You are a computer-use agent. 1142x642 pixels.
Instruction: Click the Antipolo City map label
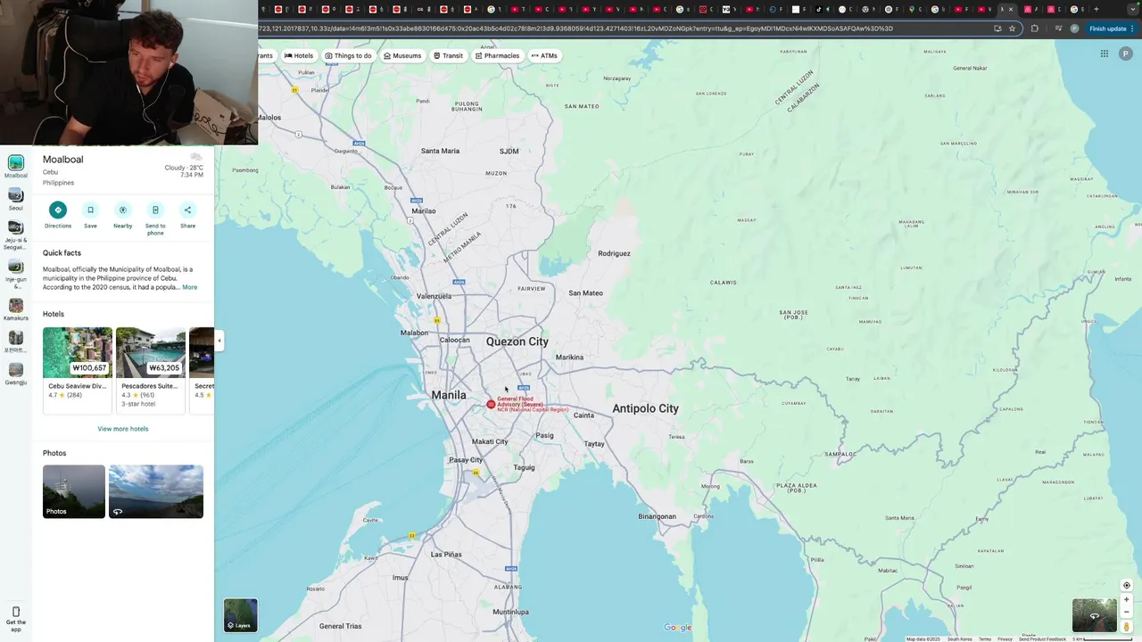(x=645, y=408)
